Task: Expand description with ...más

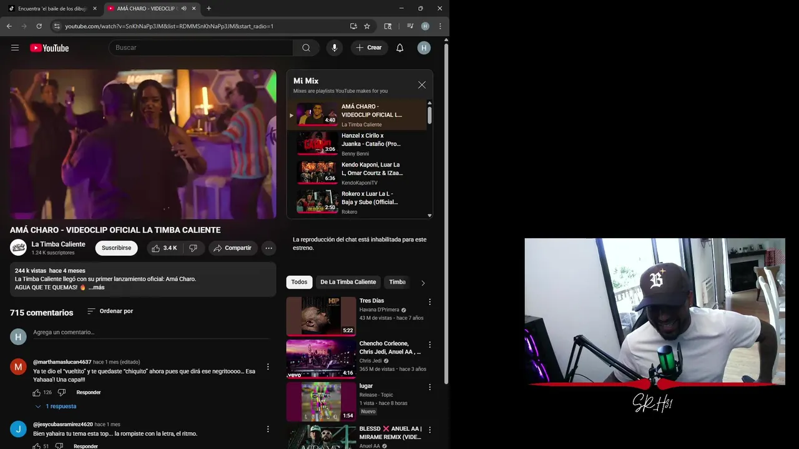Action: pyautogui.click(x=97, y=287)
